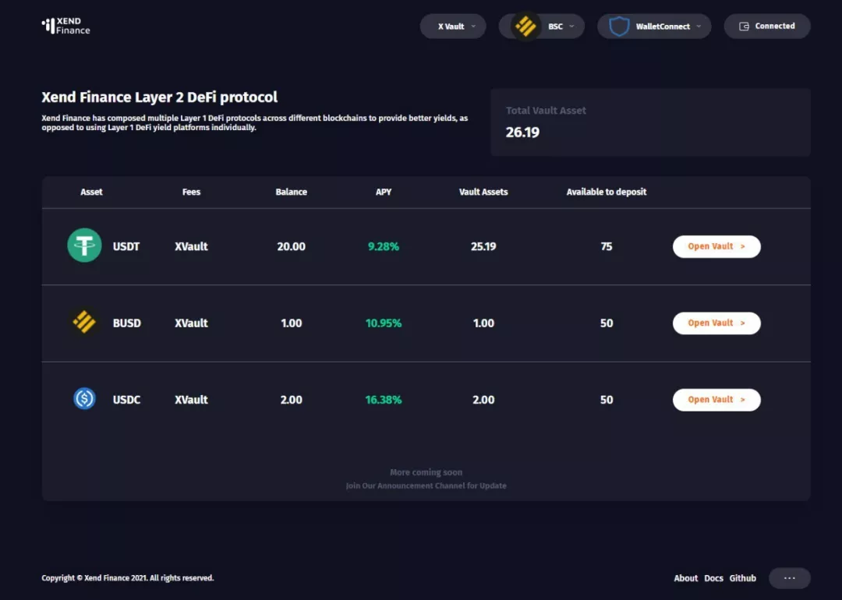
Task: Click the BSC network coin icon in header
Action: 525,26
